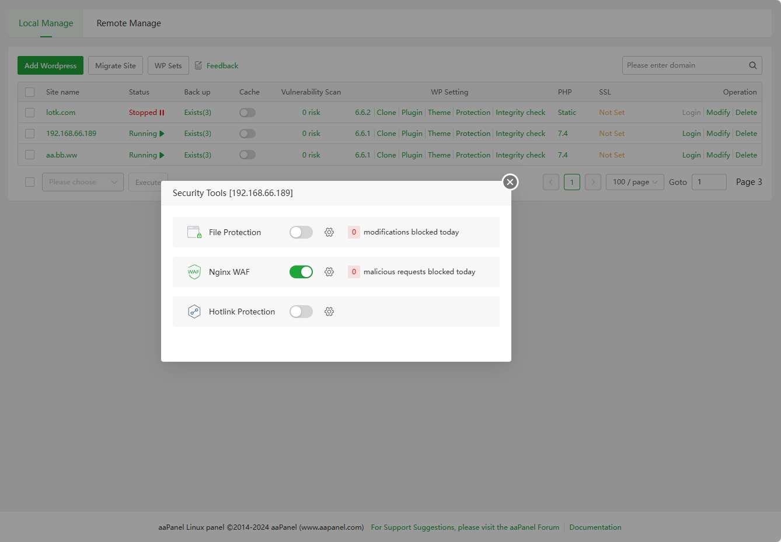The width and height of the screenshot is (781, 542).
Task: Open Nginx WAF settings gear
Action: 329,272
